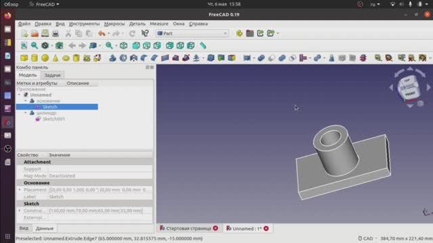The height and width of the screenshot is (243, 433).
Task: Switch to front view cube icon
Action: point(136,46)
